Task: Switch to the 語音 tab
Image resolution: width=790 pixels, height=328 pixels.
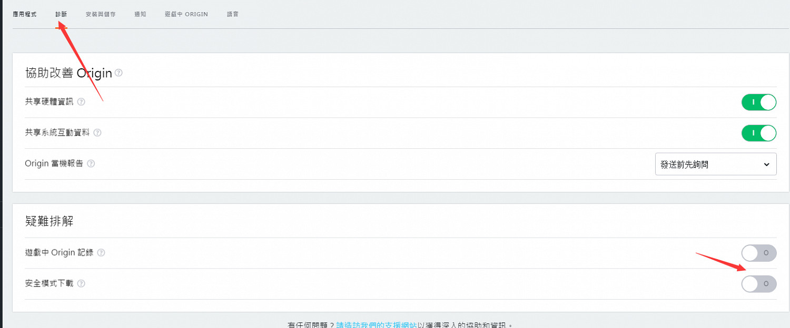Action: (x=232, y=14)
